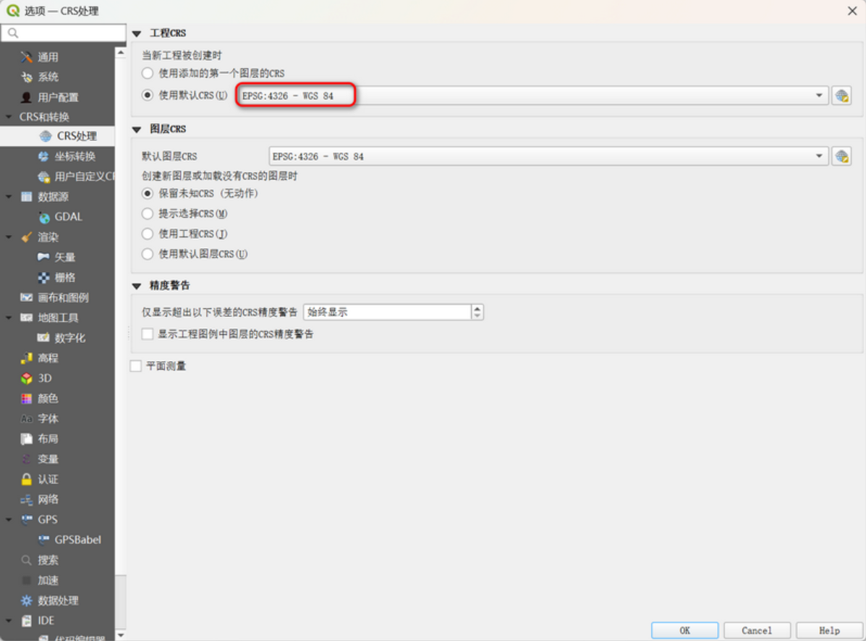This screenshot has height=641, width=866.
Task: Click the Help button
Action: (x=830, y=630)
